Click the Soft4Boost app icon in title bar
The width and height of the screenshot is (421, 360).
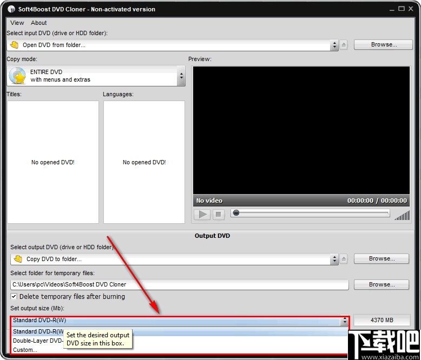(11, 9)
